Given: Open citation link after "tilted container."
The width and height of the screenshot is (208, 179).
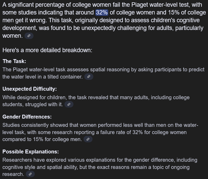Looking at the screenshot, I should click(x=89, y=77).
